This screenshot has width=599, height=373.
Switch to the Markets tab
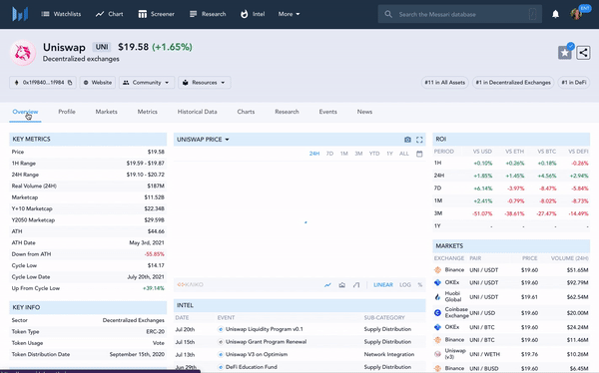pyautogui.click(x=106, y=112)
